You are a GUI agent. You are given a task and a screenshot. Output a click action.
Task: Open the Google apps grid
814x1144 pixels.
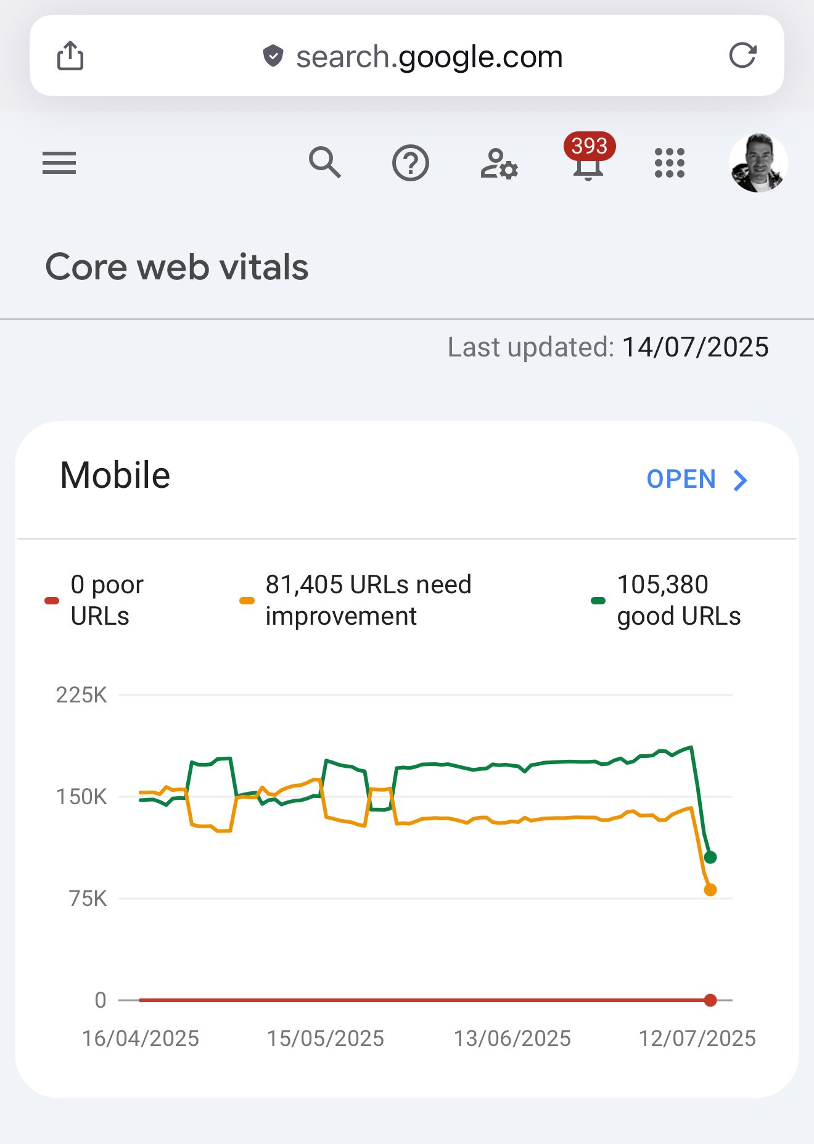670,163
